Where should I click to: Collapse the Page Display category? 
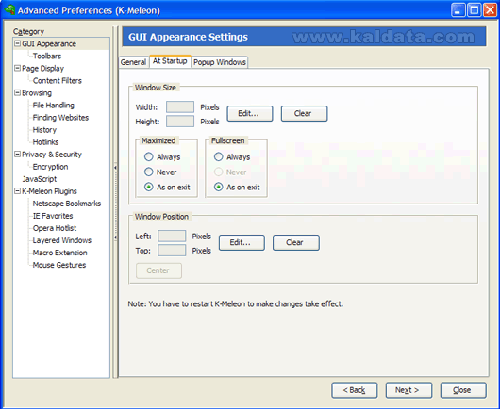[x=17, y=68]
